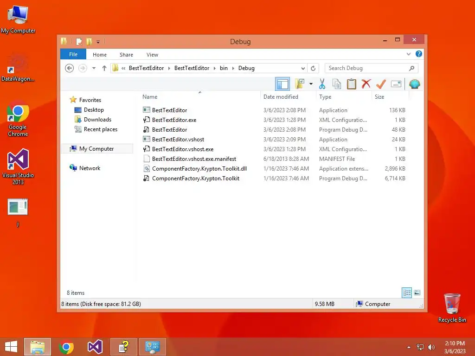Click the address bar overflow chevron «

click(123, 68)
